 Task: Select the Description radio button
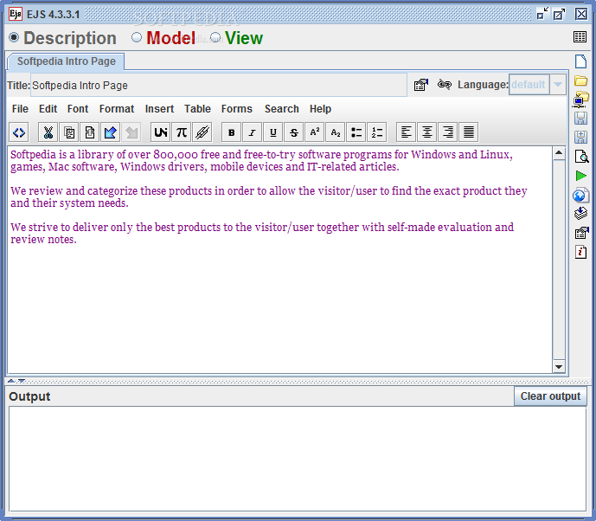(x=14, y=38)
